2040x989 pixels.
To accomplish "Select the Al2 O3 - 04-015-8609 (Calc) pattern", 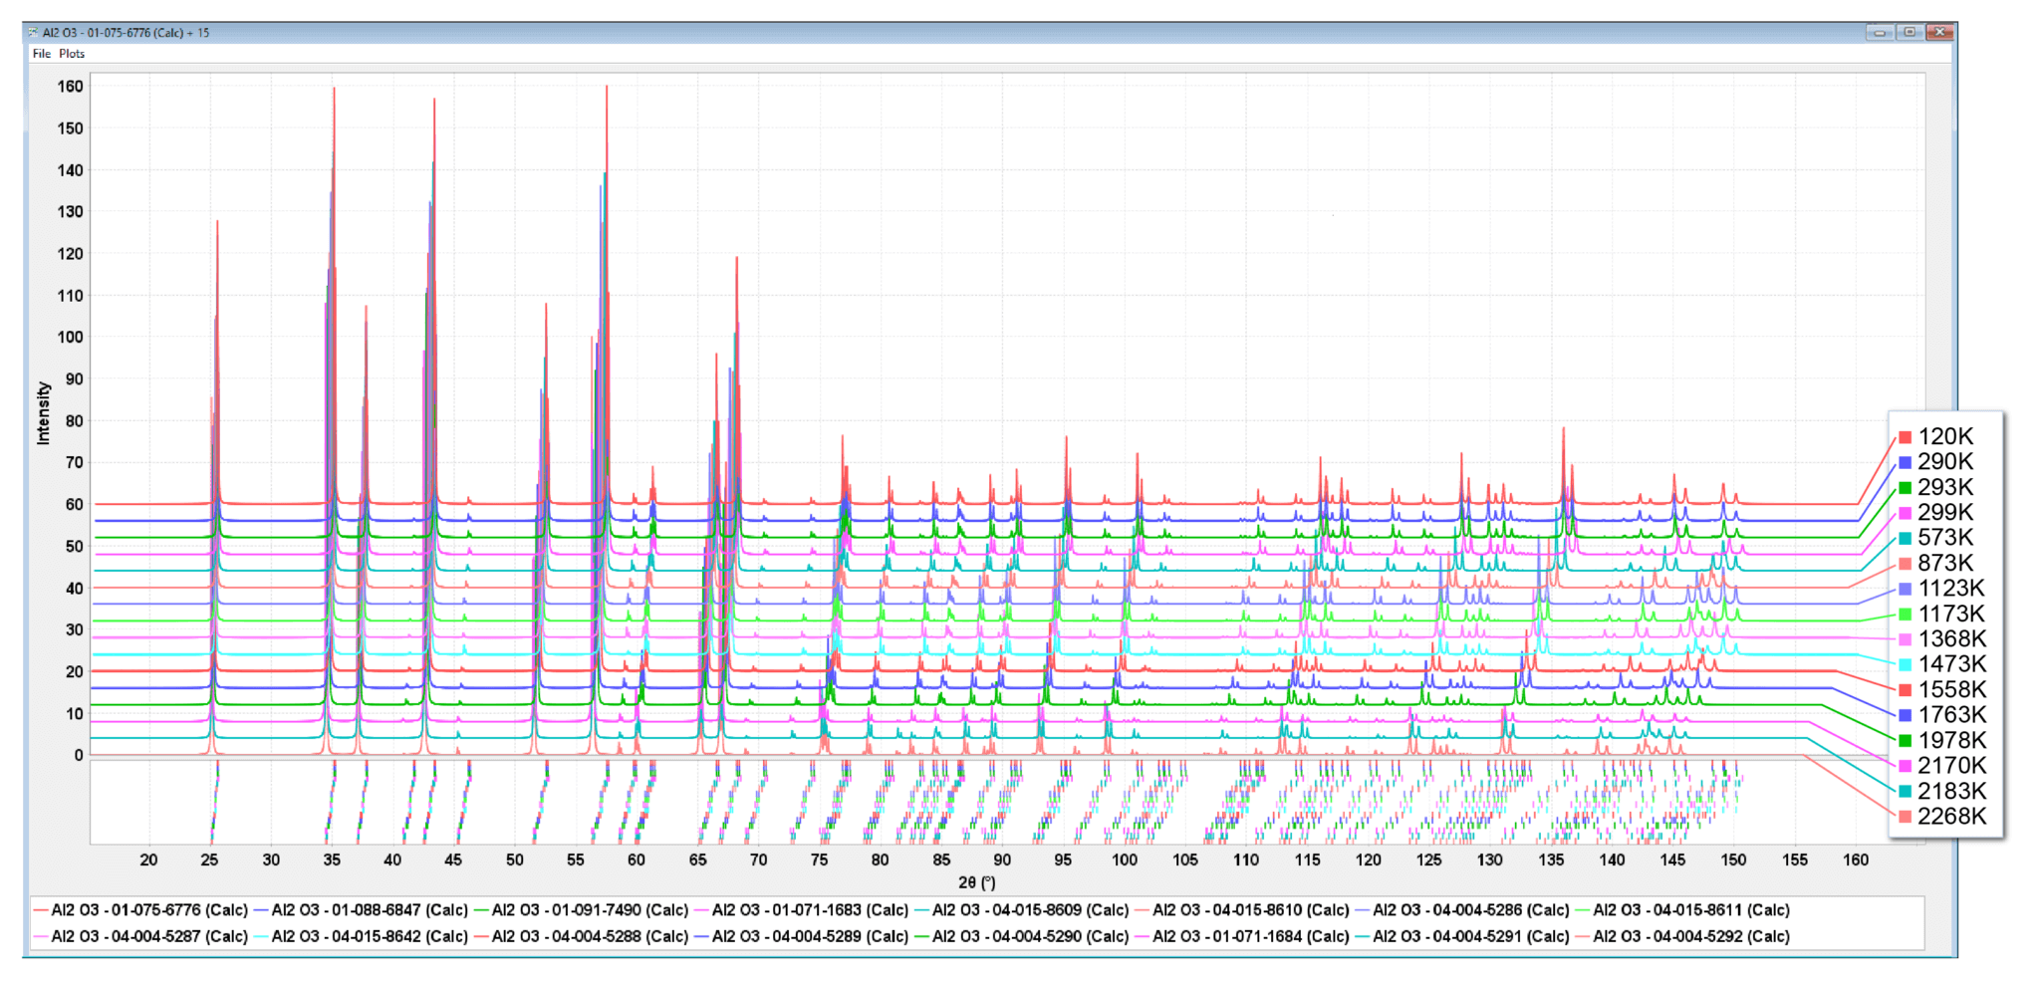I will [x=1030, y=910].
